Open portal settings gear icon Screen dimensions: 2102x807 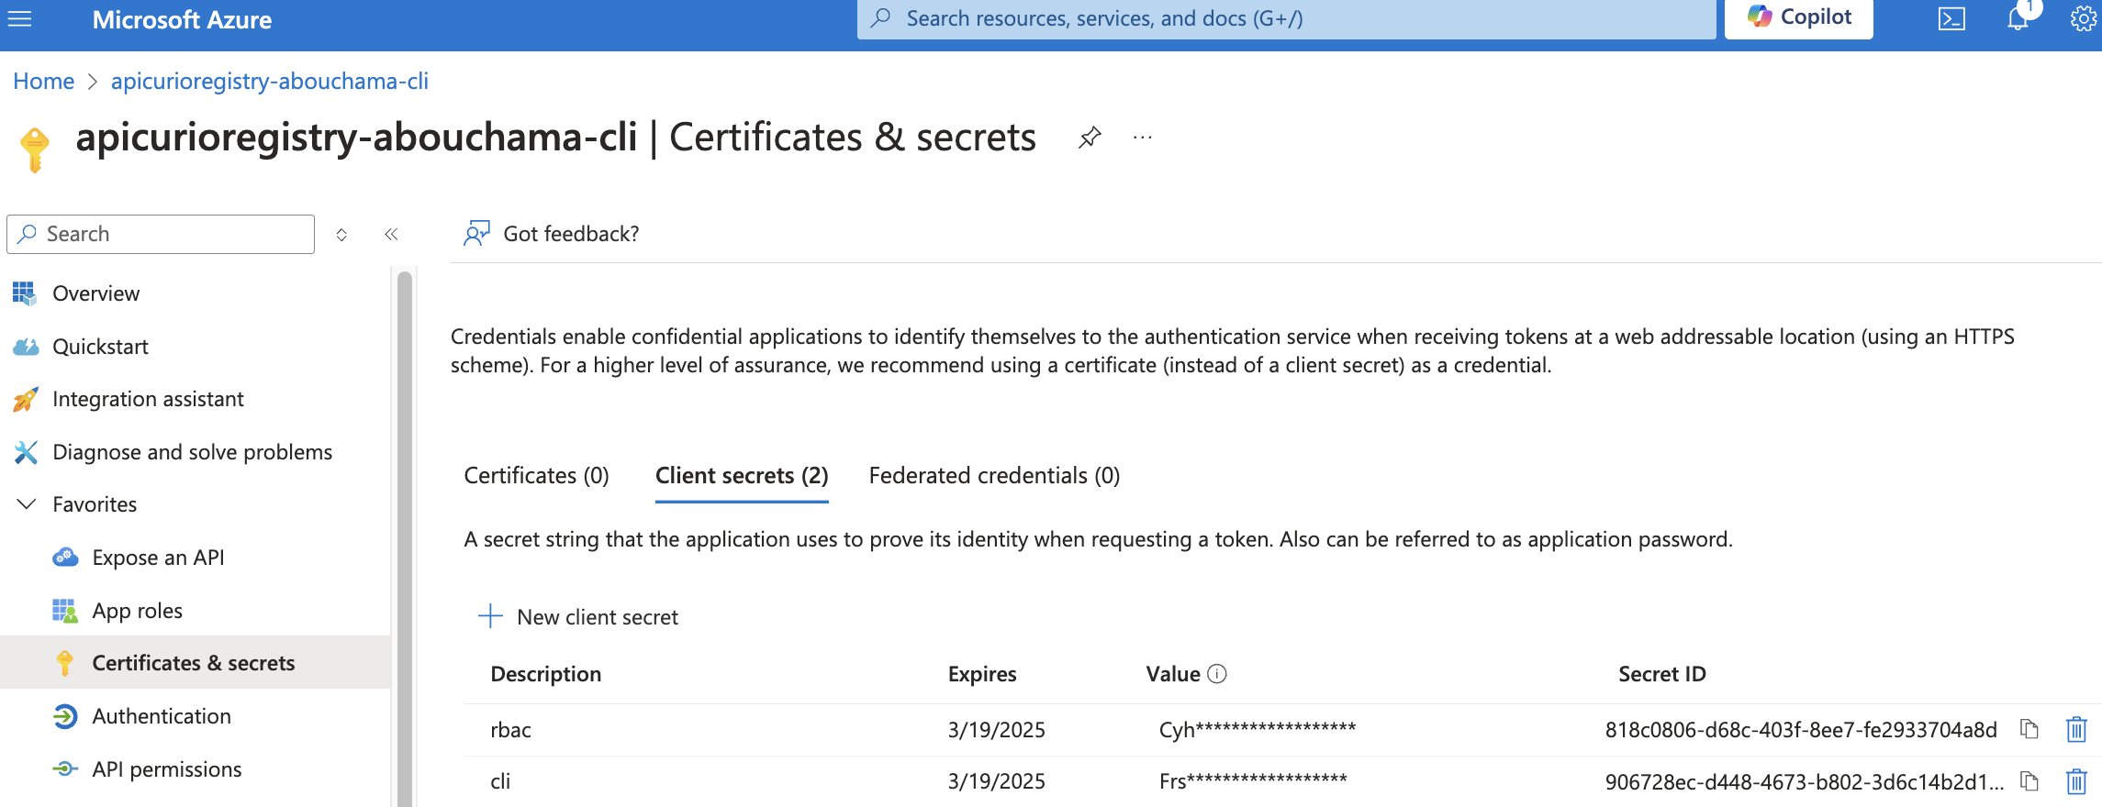(2083, 18)
